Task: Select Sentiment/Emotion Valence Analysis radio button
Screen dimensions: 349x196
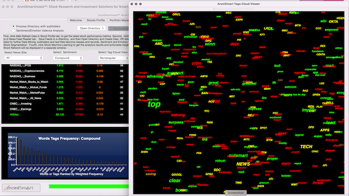Action: tap(13, 30)
